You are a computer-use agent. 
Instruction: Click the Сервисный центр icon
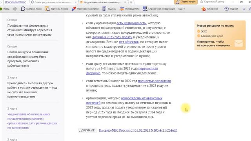point(202,2)
